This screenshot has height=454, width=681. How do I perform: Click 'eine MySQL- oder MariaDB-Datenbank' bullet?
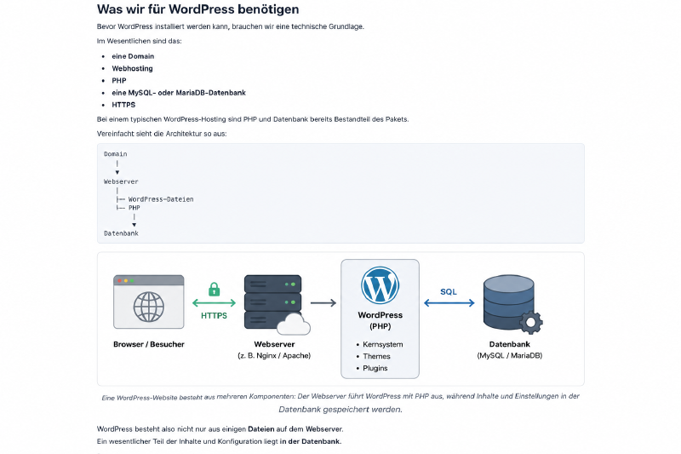point(179,93)
